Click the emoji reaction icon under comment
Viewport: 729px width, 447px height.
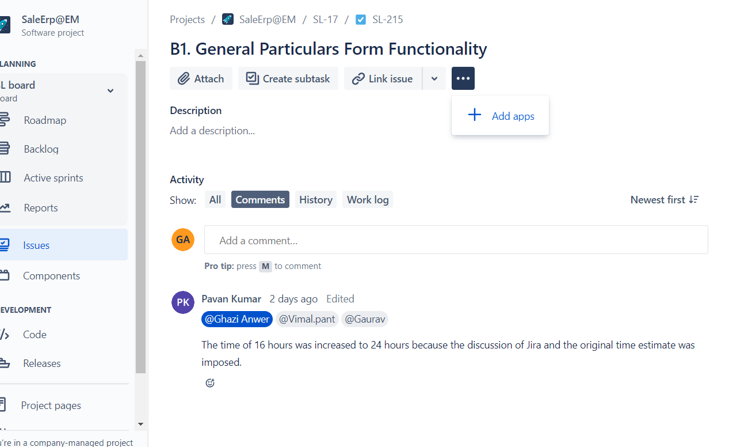coord(210,383)
